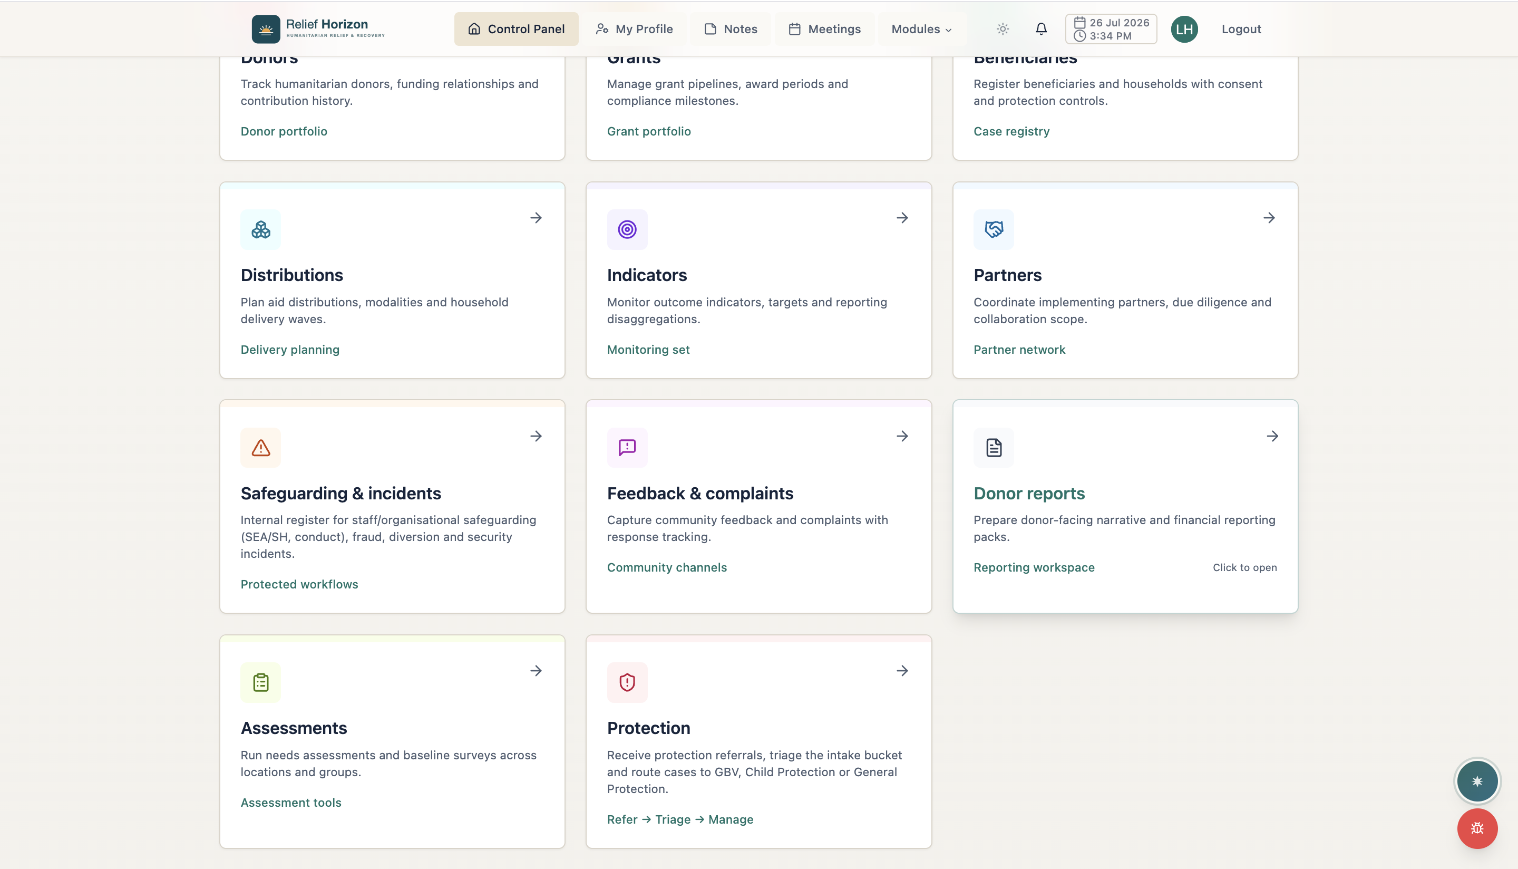Image resolution: width=1518 pixels, height=869 pixels.
Task: Open the Community channels link
Action: 666,567
